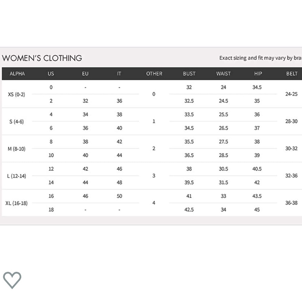
Task: Select the EU column header
Action: (85, 74)
